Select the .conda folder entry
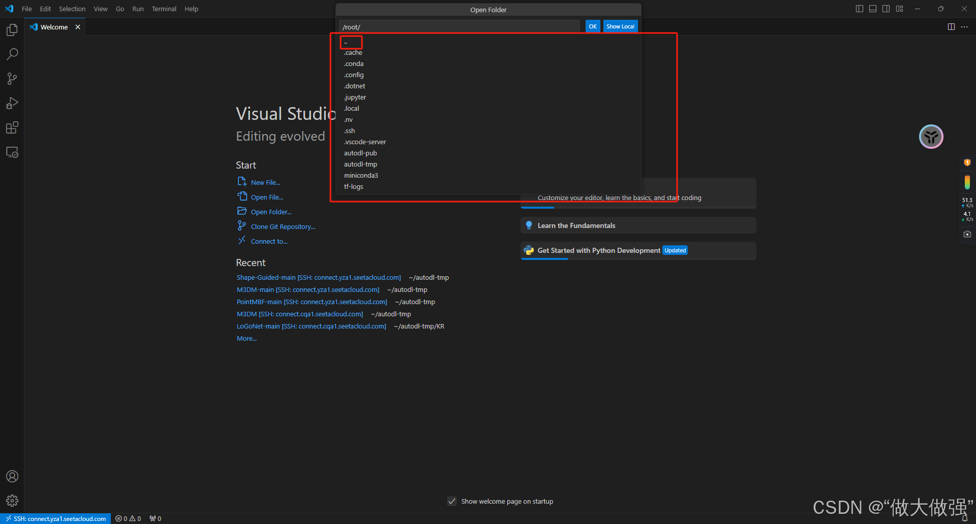 pyautogui.click(x=488, y=64)
